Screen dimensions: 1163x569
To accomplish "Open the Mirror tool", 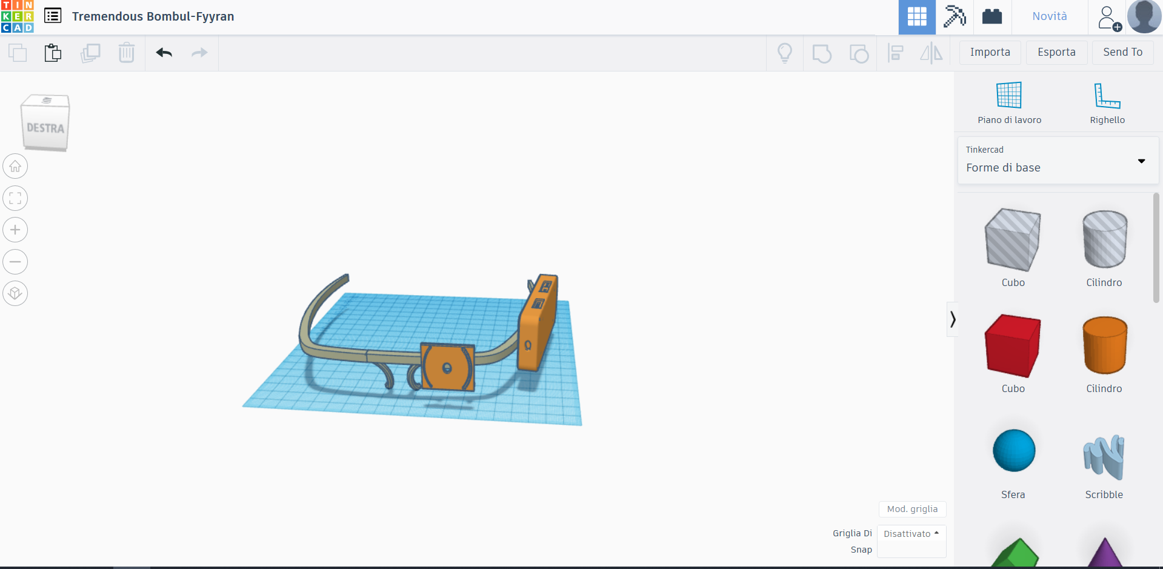I will click(x=931, y=53).
